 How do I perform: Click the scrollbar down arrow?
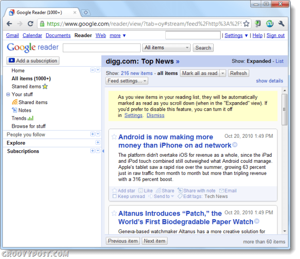285,231
